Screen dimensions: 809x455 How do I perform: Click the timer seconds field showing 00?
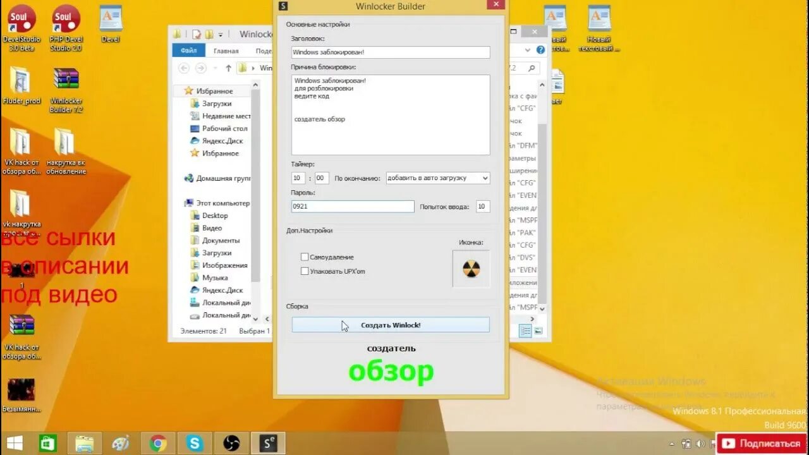point(322,178)
